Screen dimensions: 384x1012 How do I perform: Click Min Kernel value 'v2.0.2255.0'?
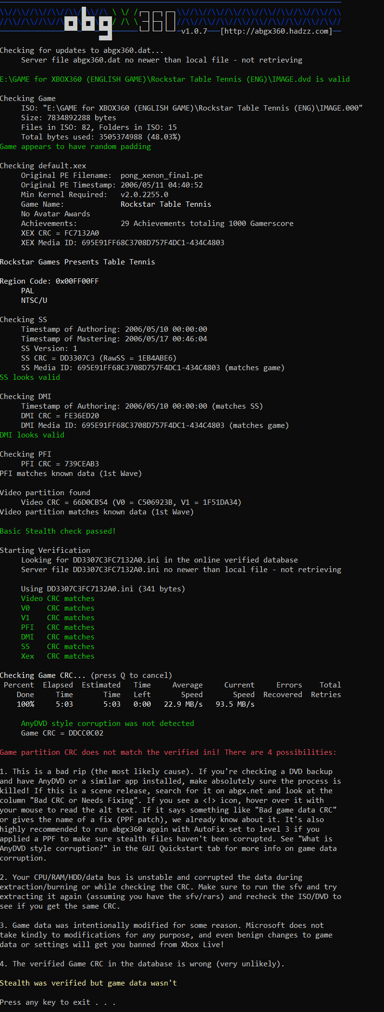pos(144,195)
